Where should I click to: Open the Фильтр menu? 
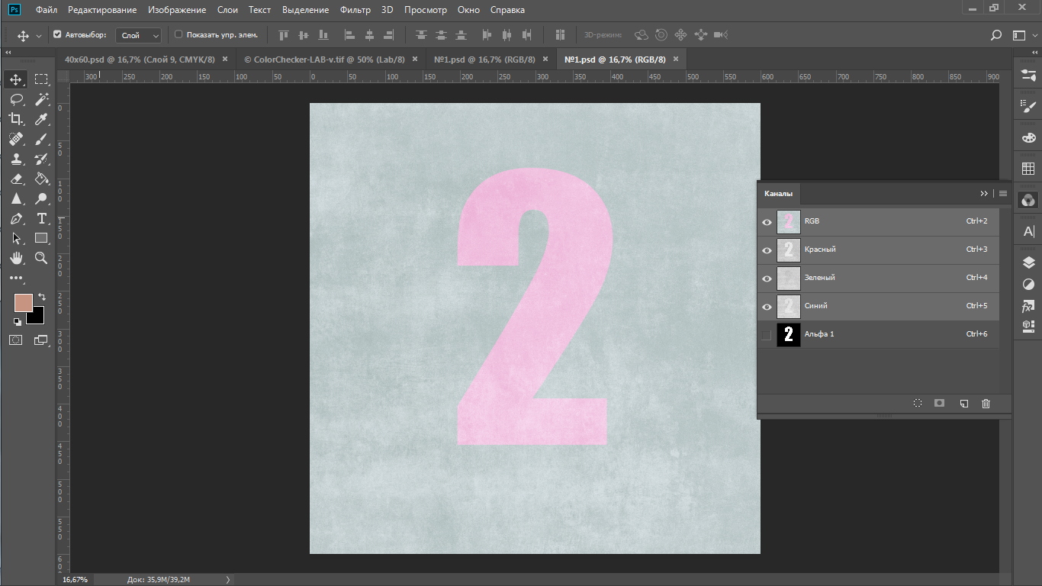pyautogui.click(x=355, y=10)
